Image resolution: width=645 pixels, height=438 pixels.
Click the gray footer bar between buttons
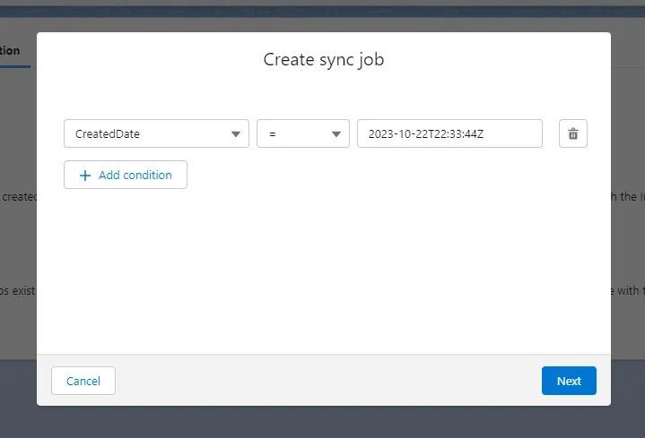(323, 381)
